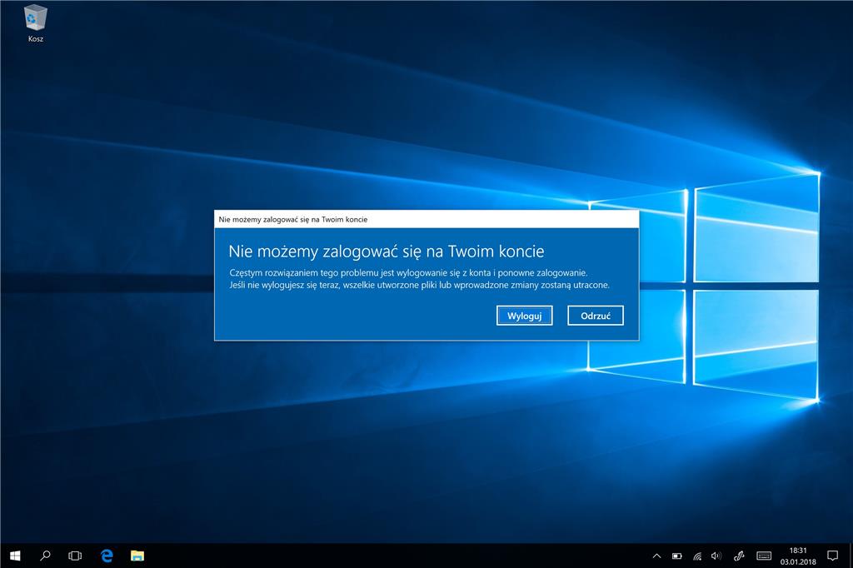Open the Action Center notifications icon
The width and height of the screenshot is (853, 568).
[832, 556]
